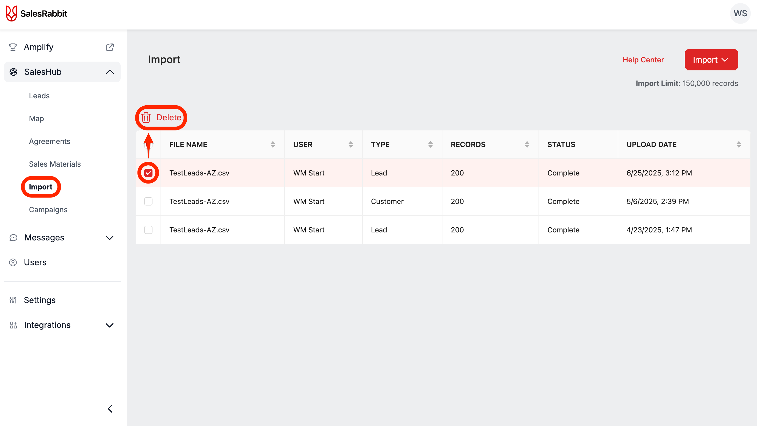Viewport: 757px width, 426px height.
Task: Click the Amplify trophy icon
Action: (13, 47)
